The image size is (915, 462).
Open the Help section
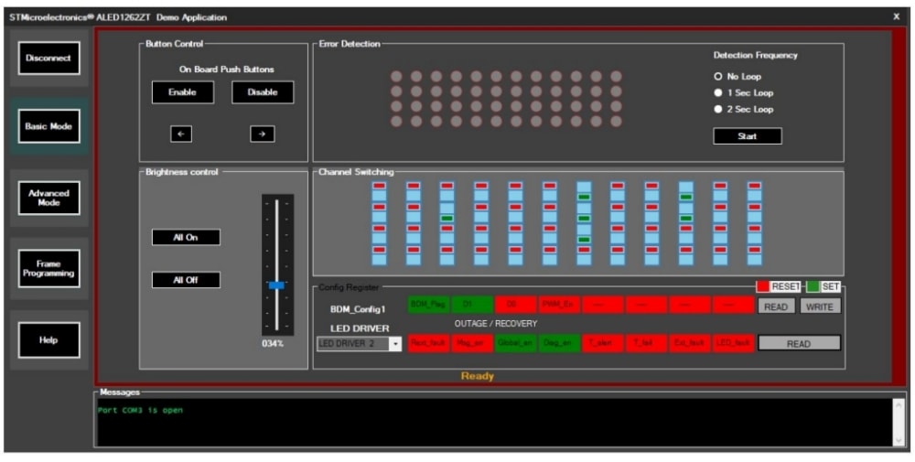(x=48, y=340)
